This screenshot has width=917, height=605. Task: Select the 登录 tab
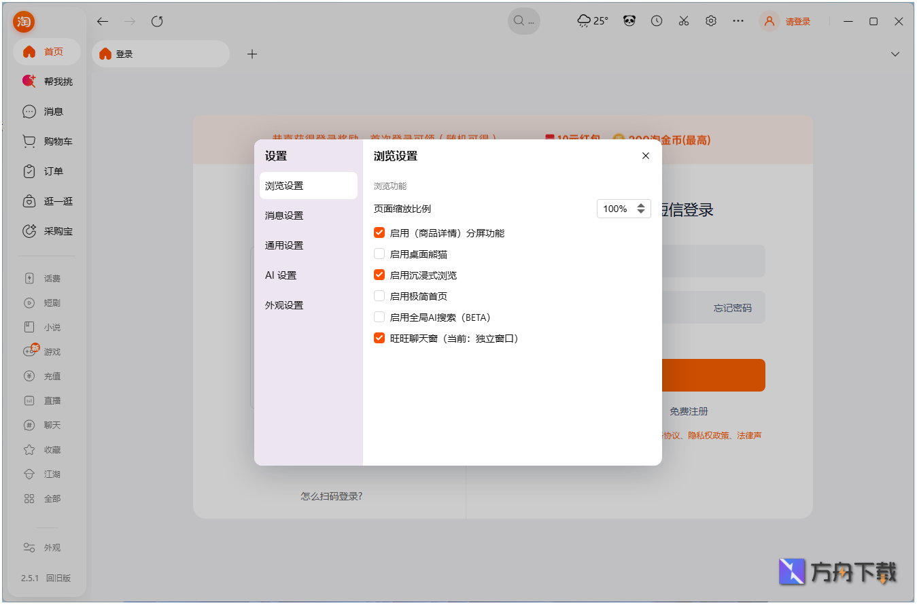pyautogui.click(x=161, y=54)
